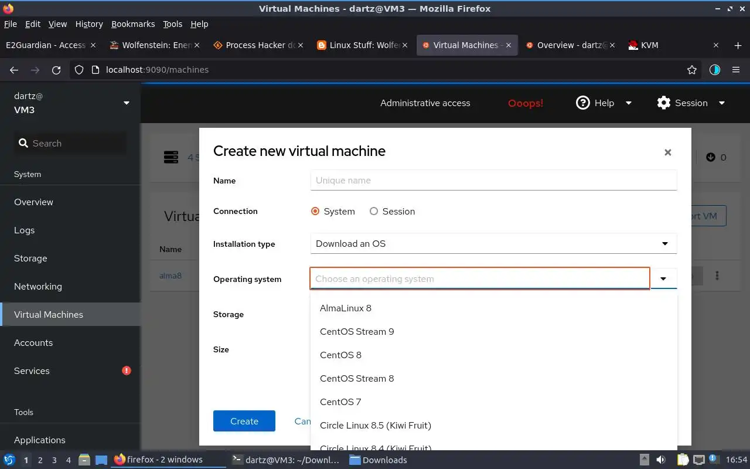Bookmark this page with the star icon
The image size is (750, 469).
[692, 70]
